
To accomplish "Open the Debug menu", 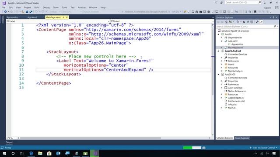I will [x=46, y=7].
